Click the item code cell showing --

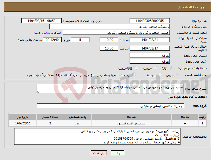(x=185, y=123)
